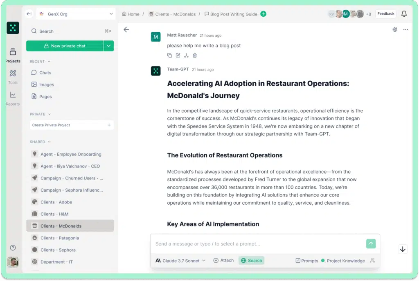
Task: Click Matt Rauscher's M avatar
Action: pyautogui.click(x=156, y=37)
